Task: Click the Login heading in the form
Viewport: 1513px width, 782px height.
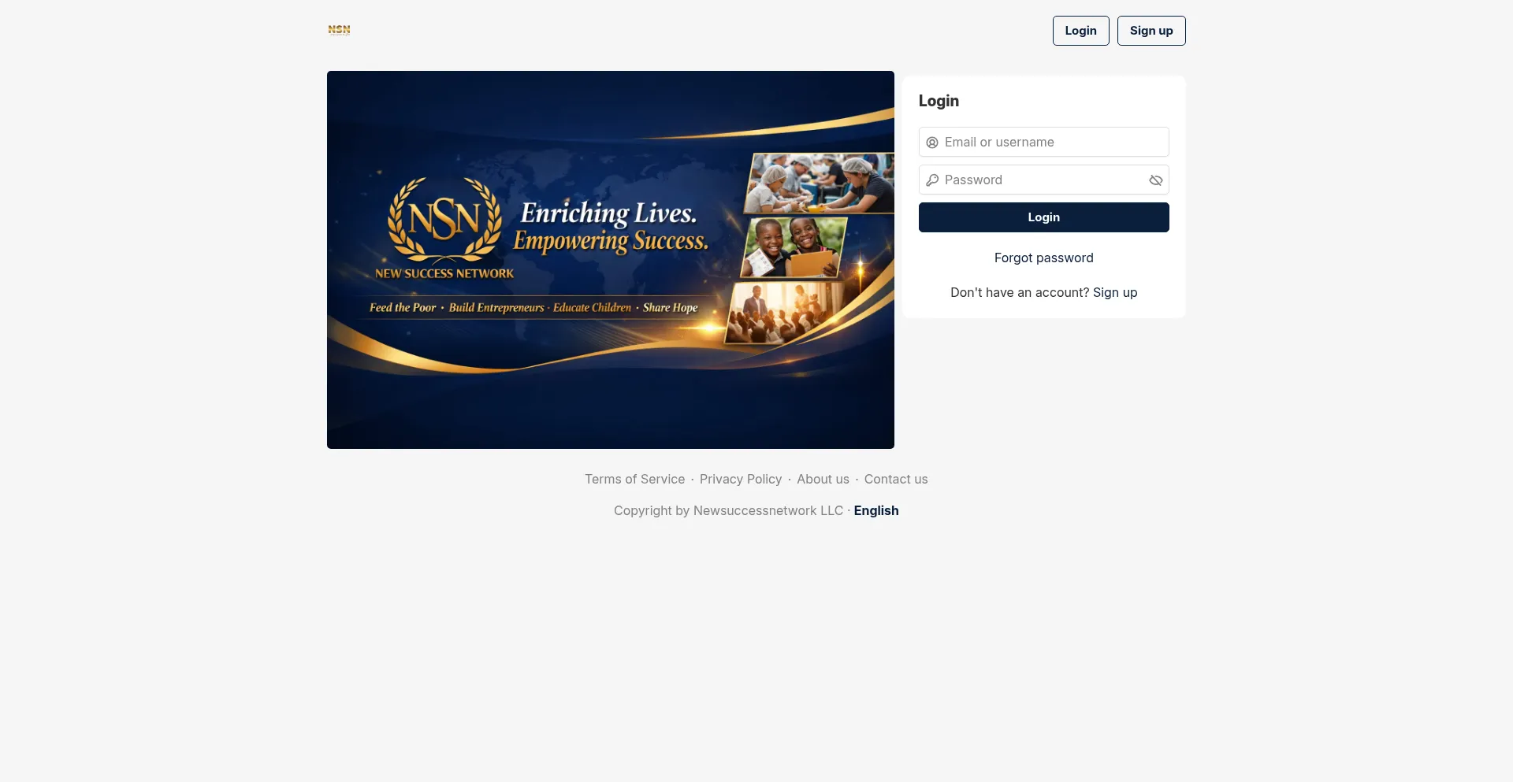Action: (x=939, y=101)
